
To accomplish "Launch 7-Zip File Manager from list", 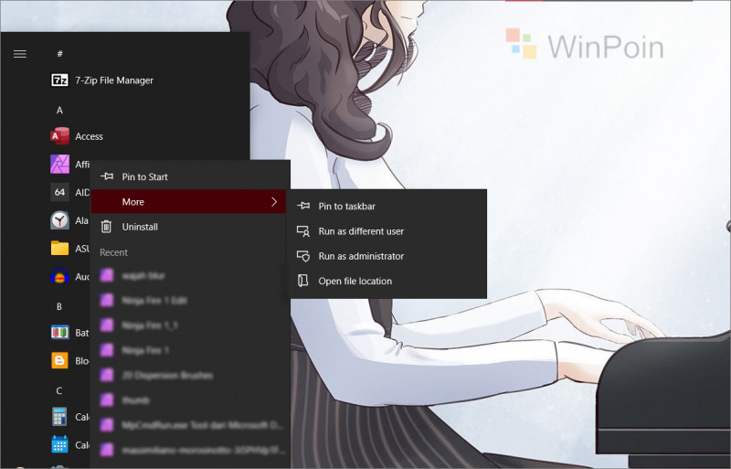I will pos(114,80).
